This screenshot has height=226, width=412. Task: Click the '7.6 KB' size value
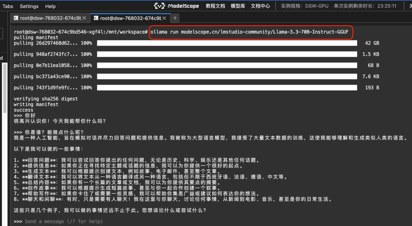point(371,77)
